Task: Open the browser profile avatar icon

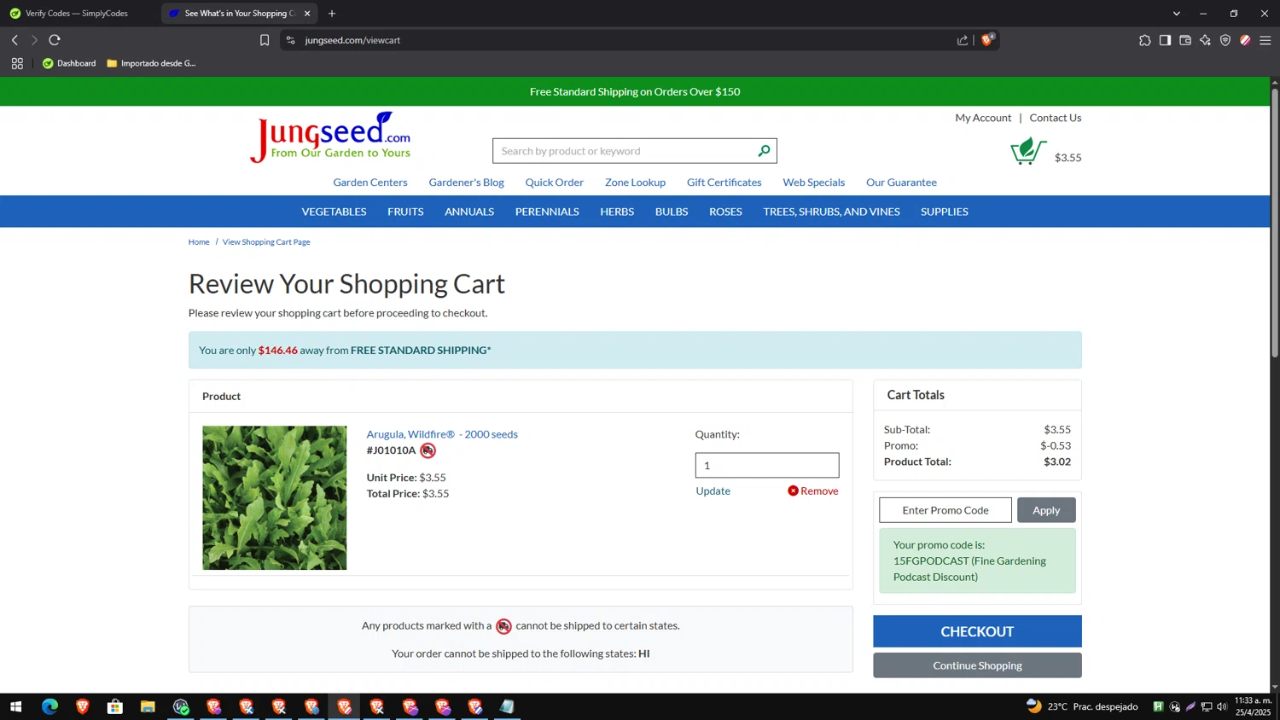Action: click(x=1245, y=40)
